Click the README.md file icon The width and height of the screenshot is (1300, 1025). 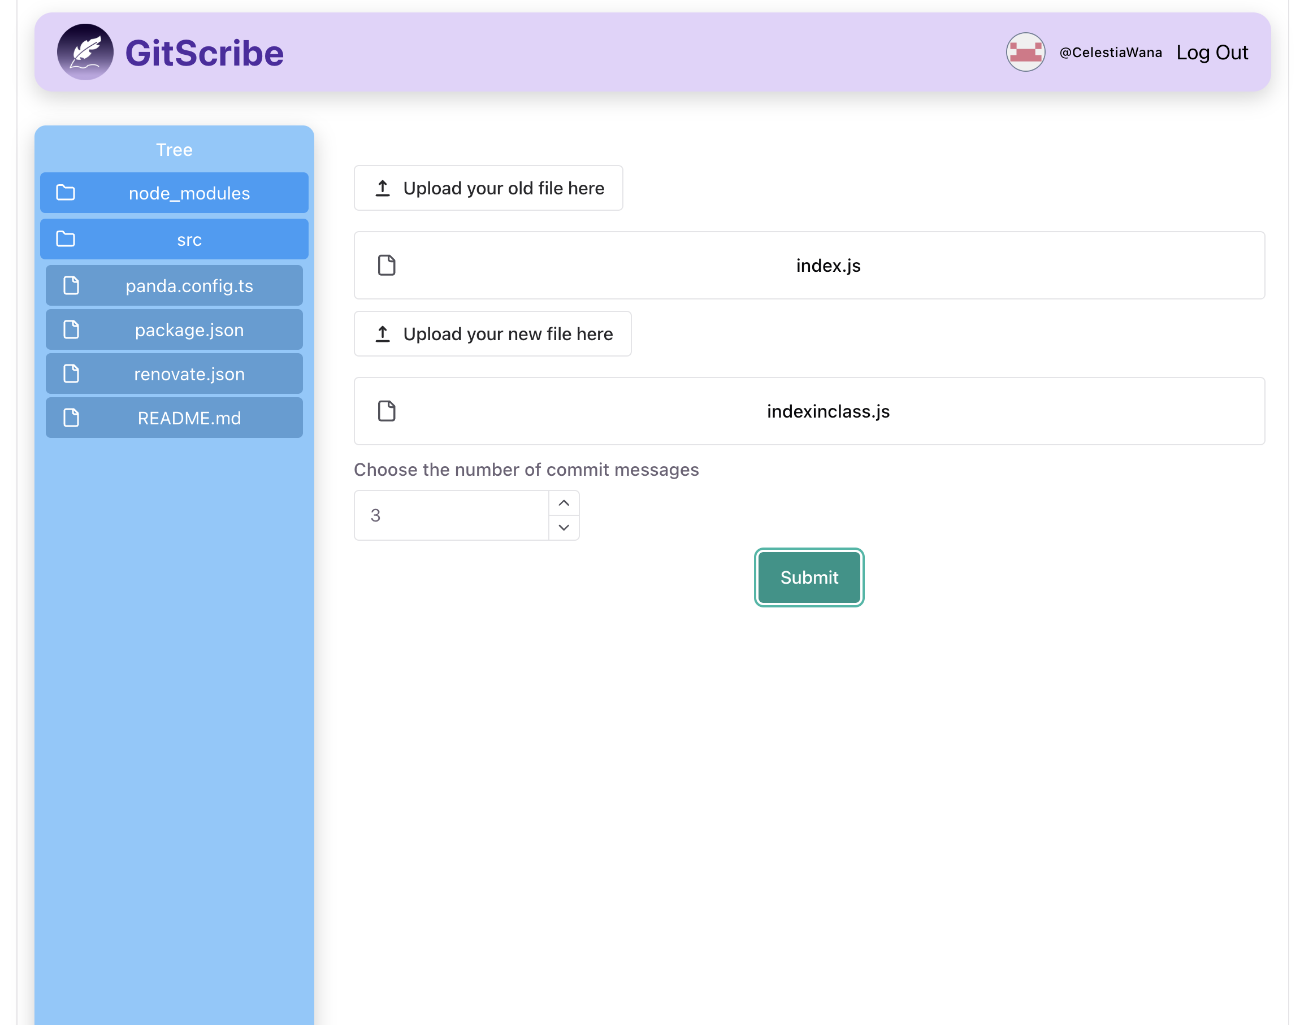click(x=71, y=418)
